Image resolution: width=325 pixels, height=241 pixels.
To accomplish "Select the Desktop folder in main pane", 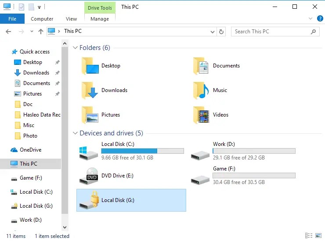I will pos(101,66).
